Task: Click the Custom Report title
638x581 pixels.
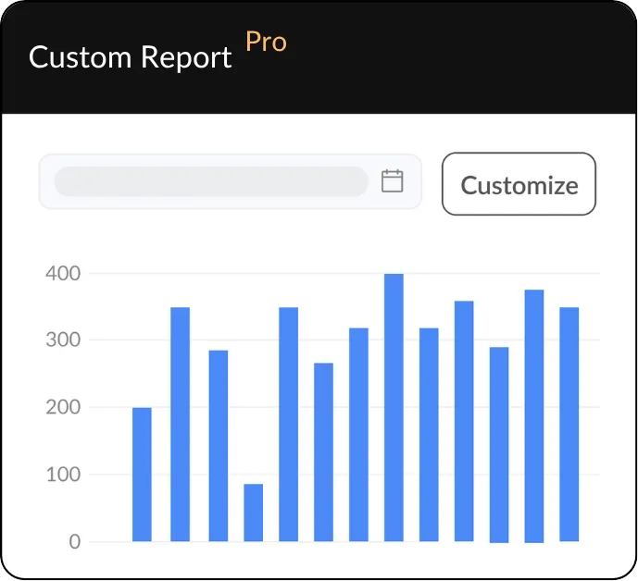Action: point(131,57)
